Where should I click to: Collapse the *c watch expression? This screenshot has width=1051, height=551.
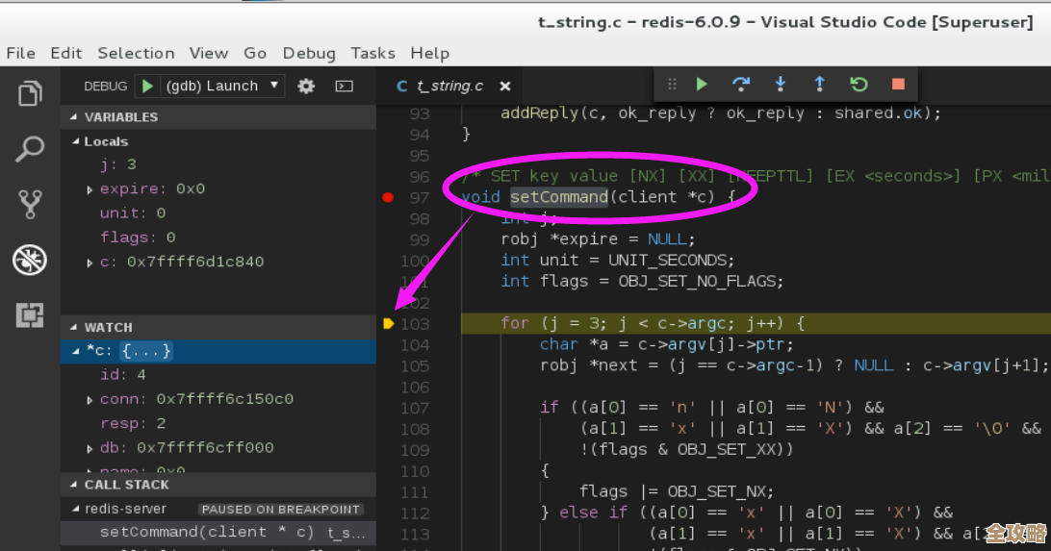77,351
